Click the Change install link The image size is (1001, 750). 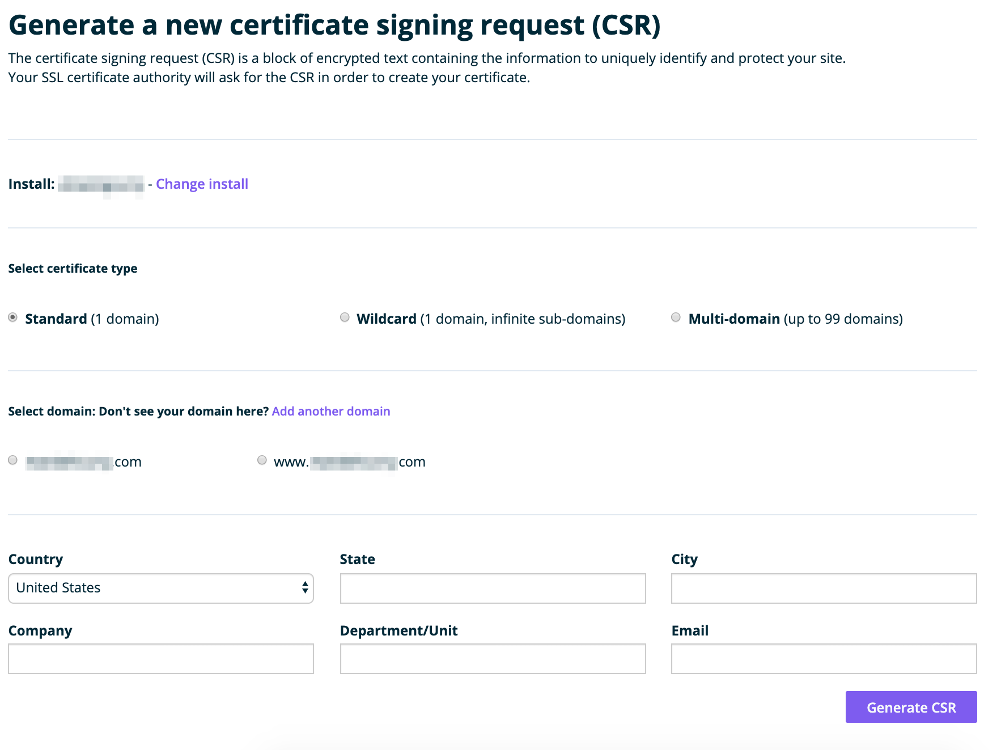coord(202,184)
